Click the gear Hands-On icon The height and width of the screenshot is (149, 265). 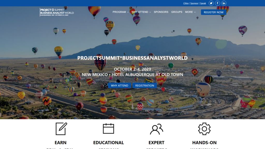coord(204,129)
